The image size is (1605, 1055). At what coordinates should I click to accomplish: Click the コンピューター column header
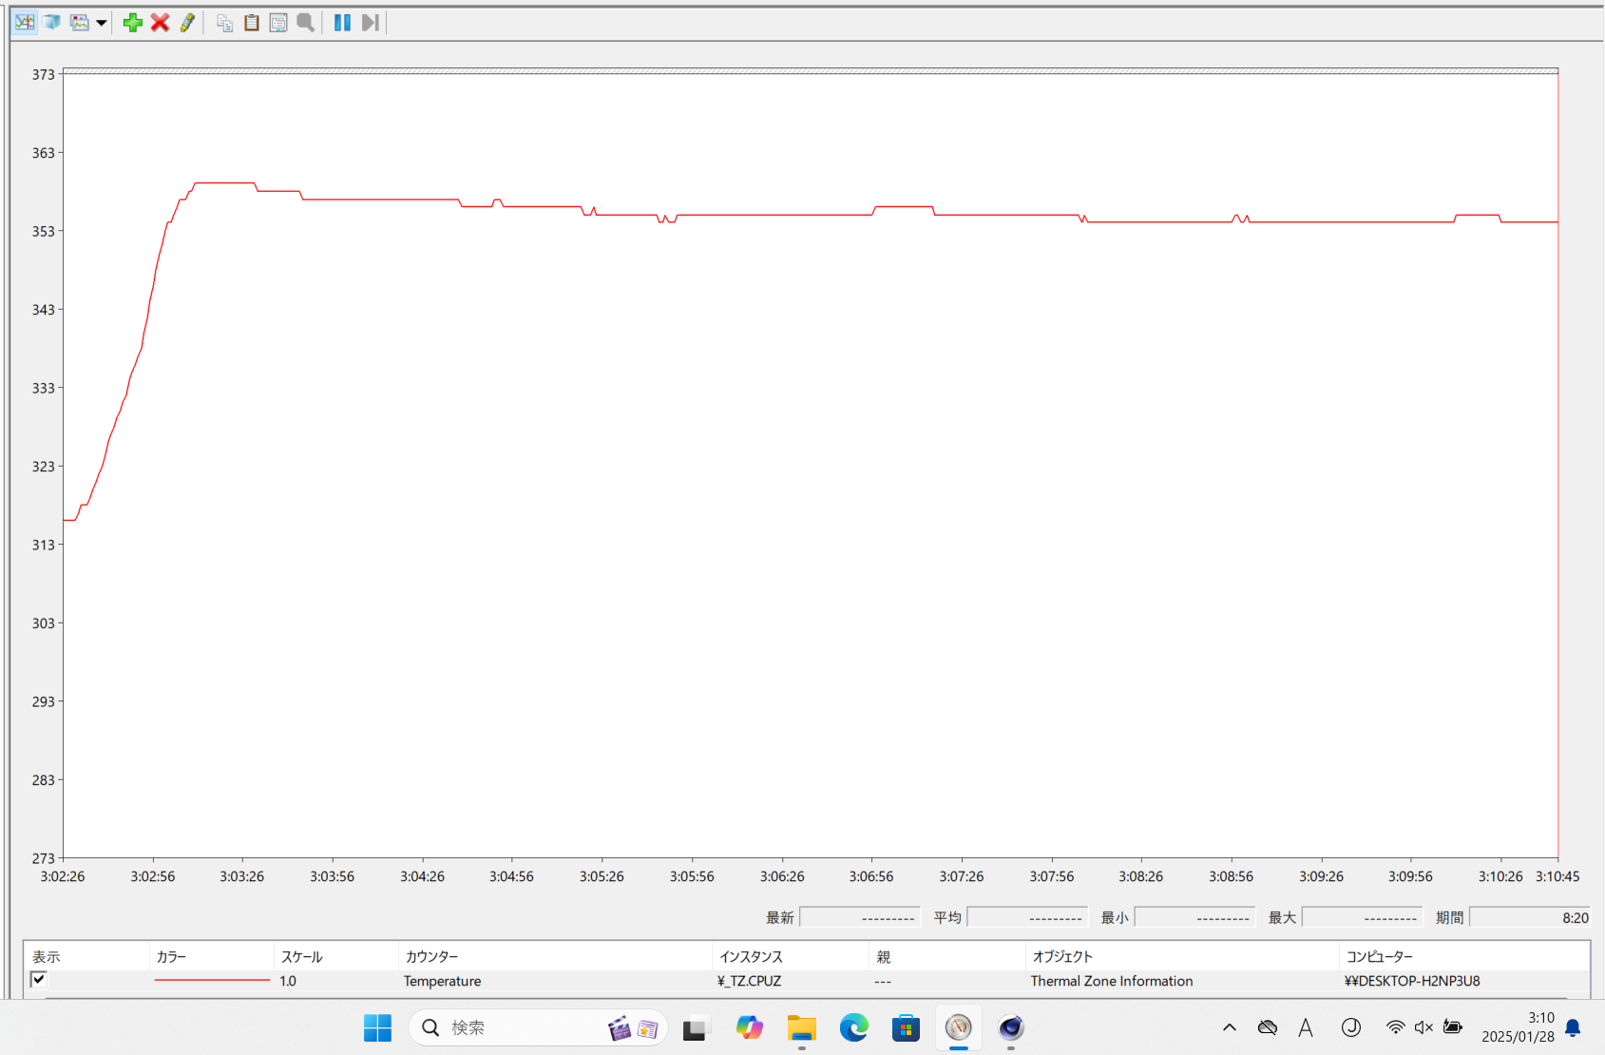click(1463, 956)
